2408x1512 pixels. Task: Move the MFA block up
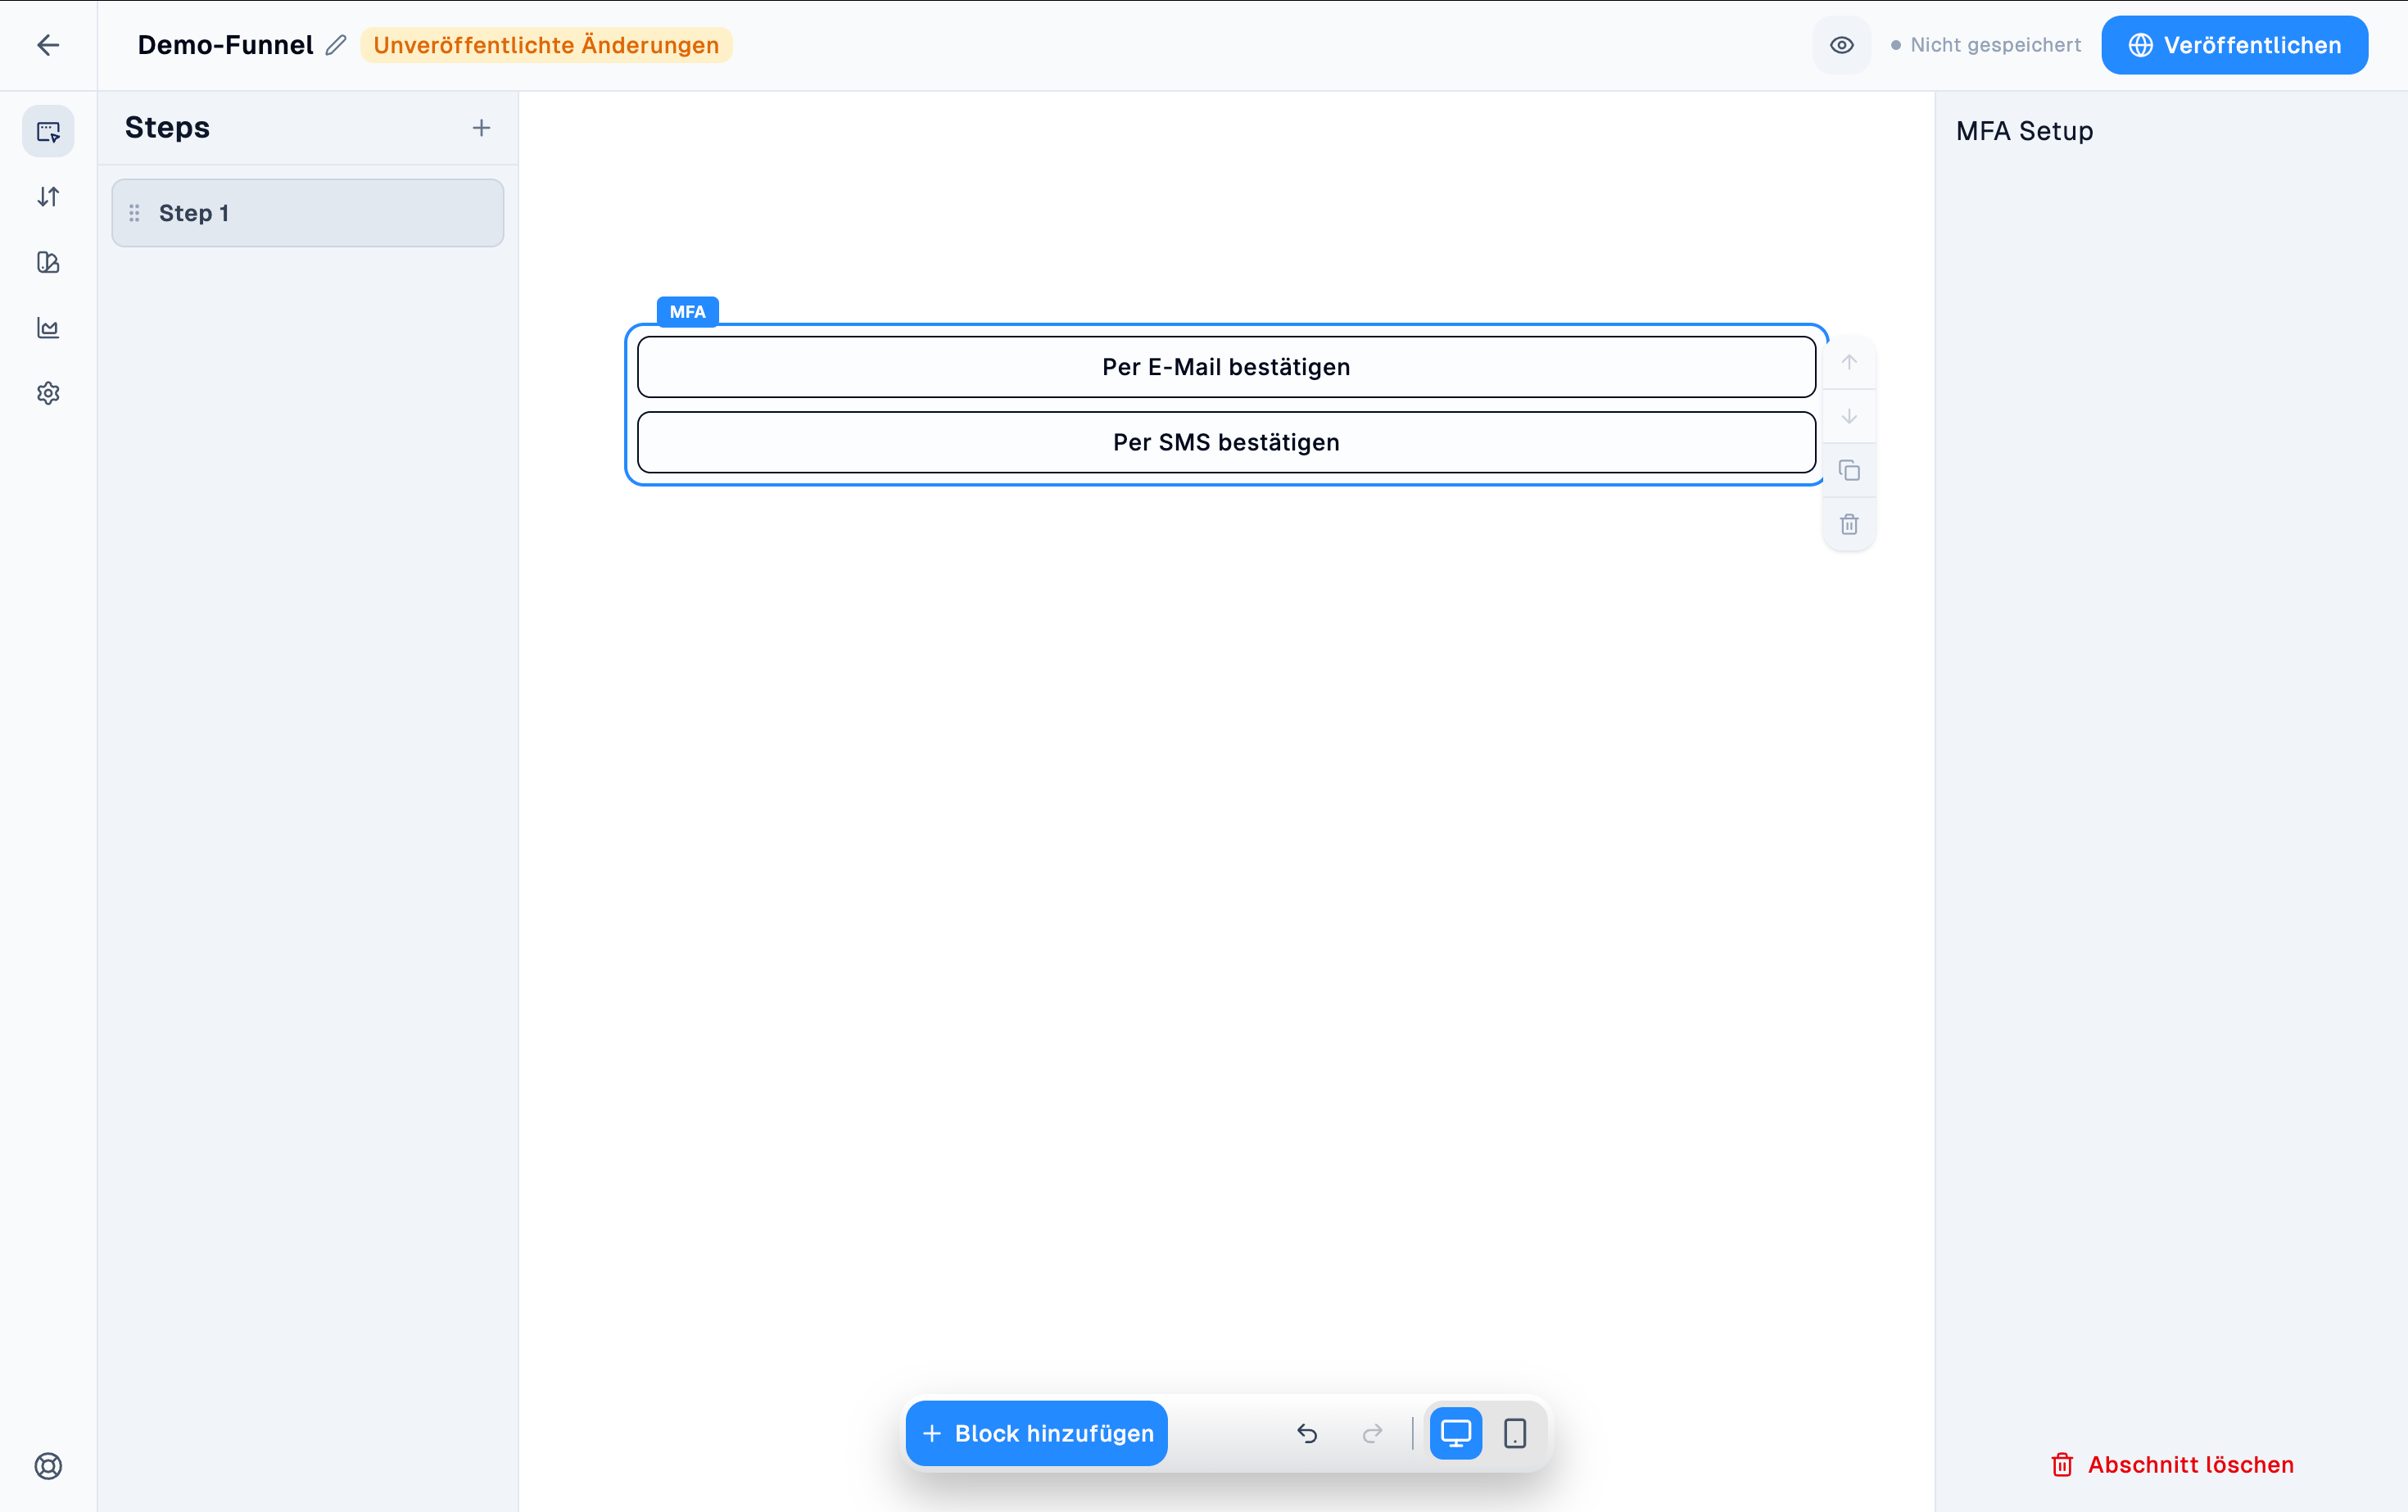(1849, 362)
